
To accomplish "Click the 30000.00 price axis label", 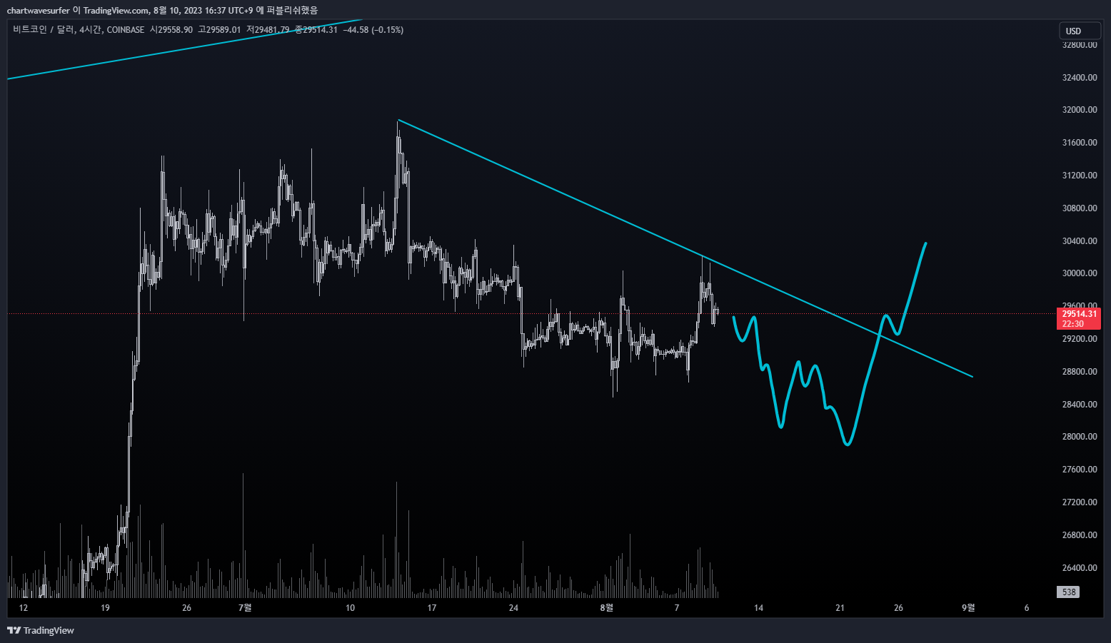I will [x=1080, y=273].
